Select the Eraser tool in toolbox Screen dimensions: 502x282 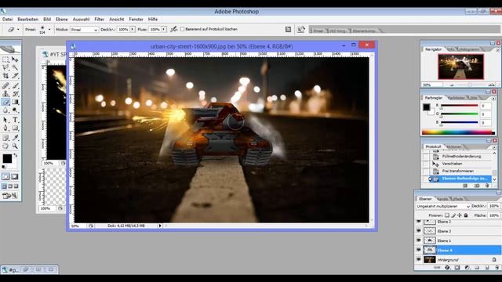click(5, 102)
